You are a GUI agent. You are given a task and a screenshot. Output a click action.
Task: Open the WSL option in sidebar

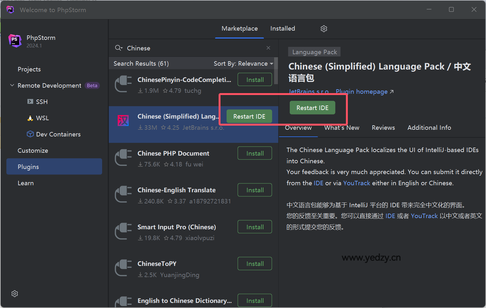(42, 118)
